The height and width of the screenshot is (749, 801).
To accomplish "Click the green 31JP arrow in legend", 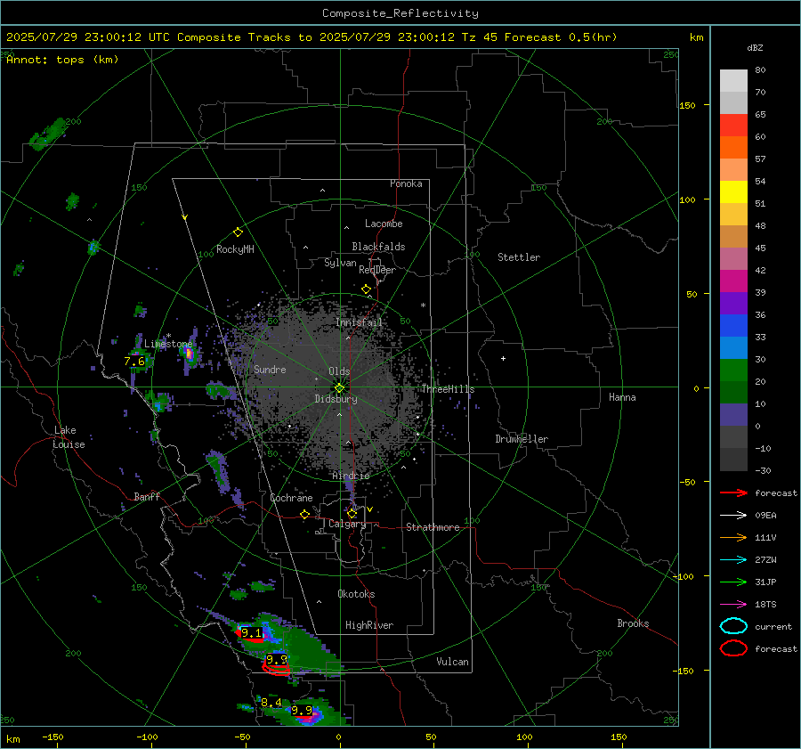I will coord(733,582).
